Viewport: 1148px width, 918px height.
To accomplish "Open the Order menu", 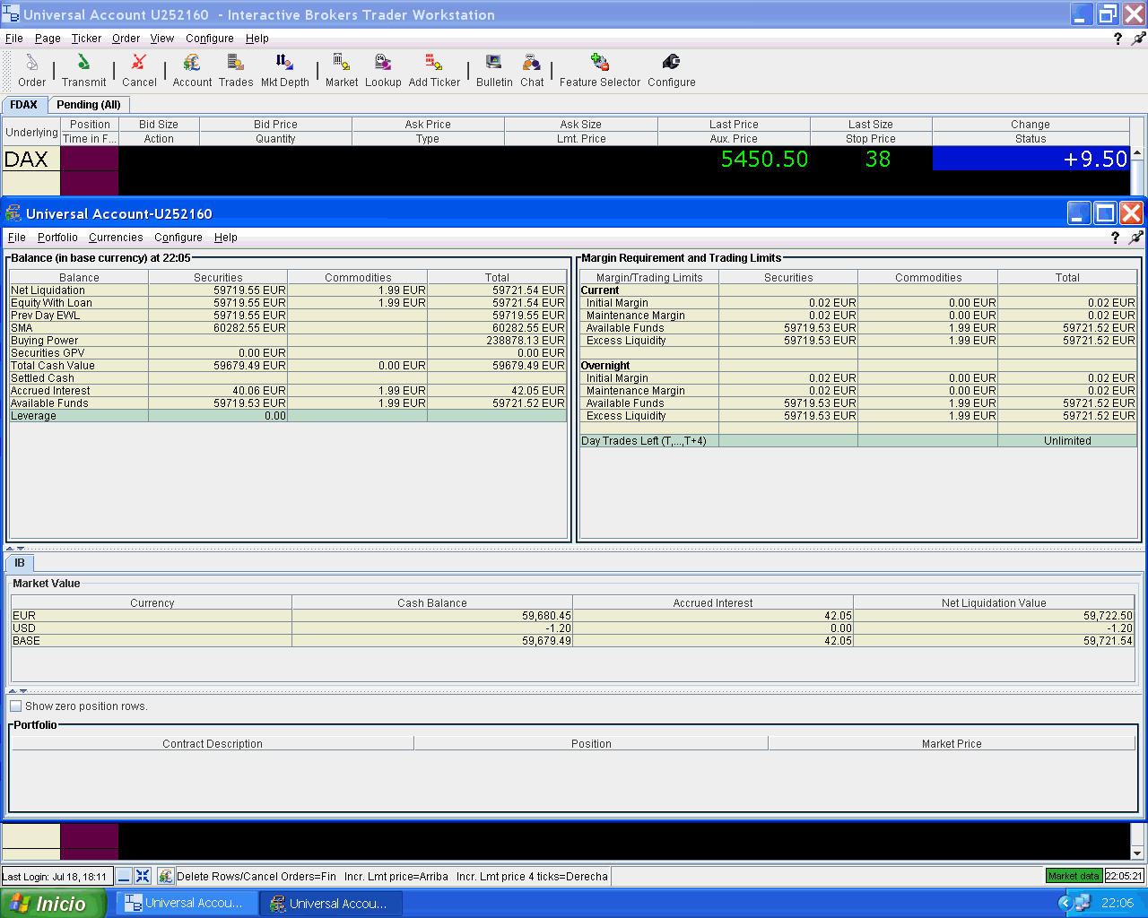I will click(126, 39).
